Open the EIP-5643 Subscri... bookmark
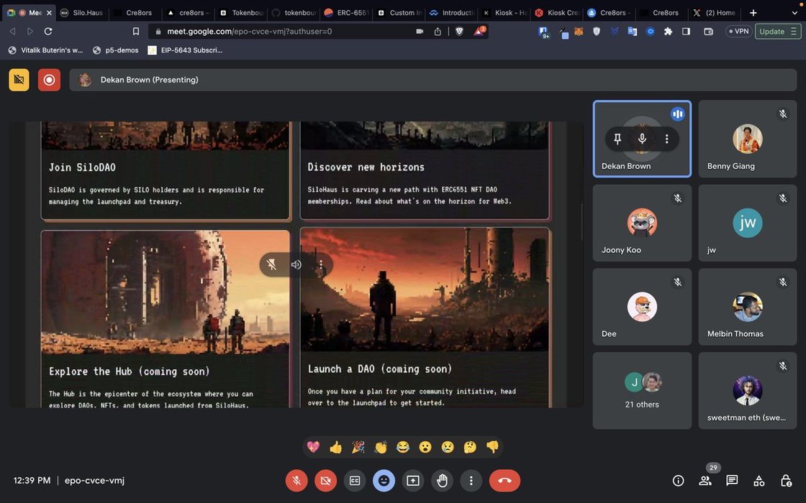 point(185,50)
